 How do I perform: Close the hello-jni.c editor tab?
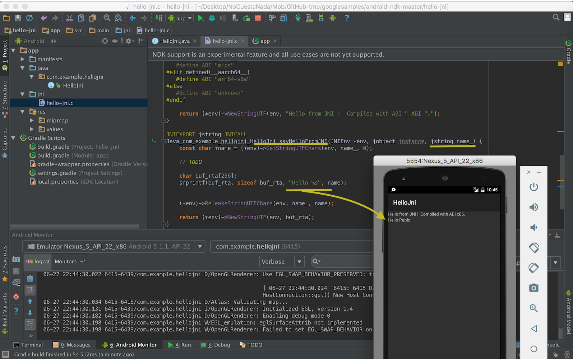tap(242, 41)
